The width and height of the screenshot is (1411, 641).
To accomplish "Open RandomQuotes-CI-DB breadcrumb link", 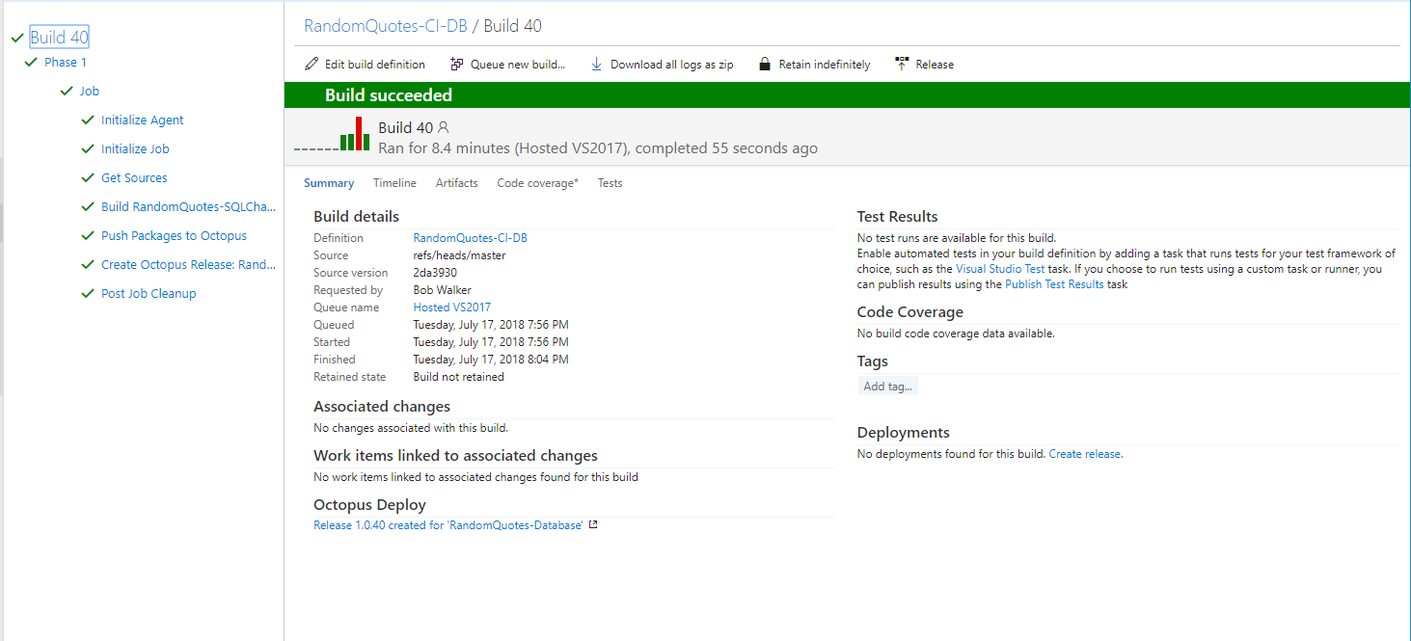I will coord(385,27).
